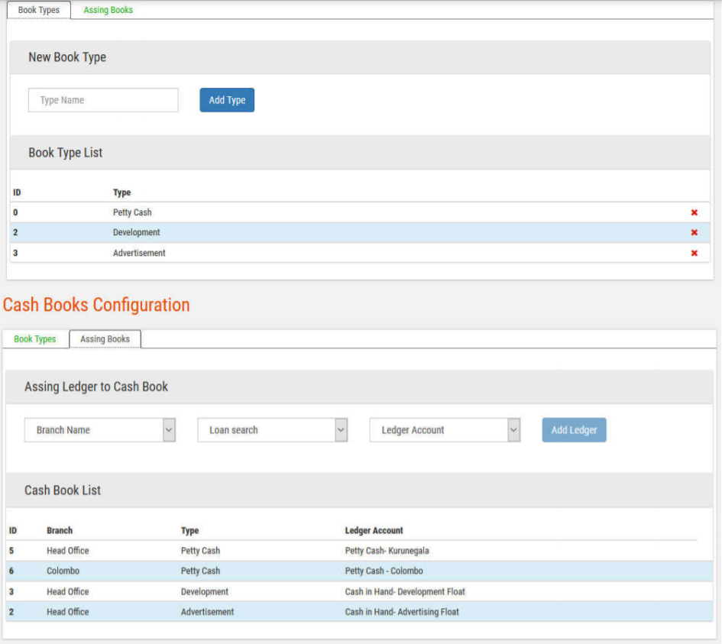Image resolution: width=722 pixels, height=644 pixels.
Task: Expand the Loan search dropdown
Action: pos(273,430)
